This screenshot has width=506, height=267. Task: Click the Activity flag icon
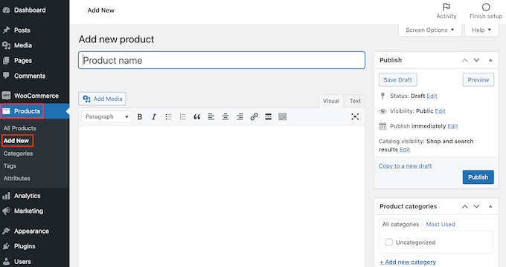point(446,7)
